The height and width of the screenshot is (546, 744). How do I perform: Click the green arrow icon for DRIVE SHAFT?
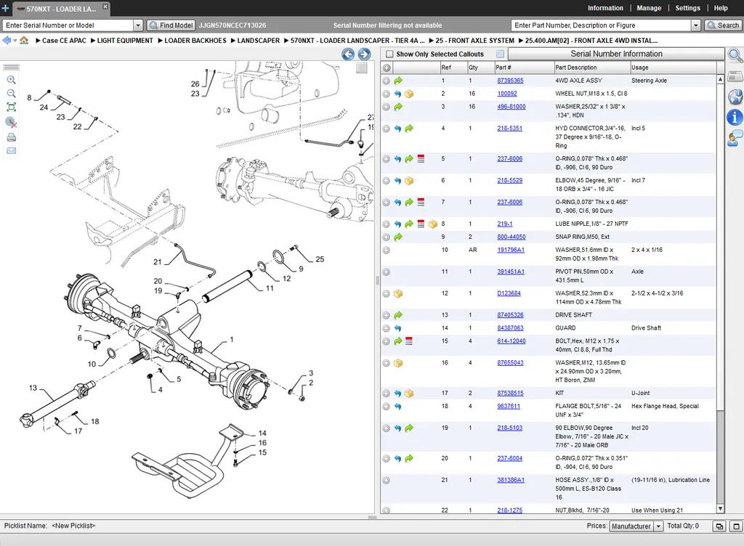click(398, 315)
